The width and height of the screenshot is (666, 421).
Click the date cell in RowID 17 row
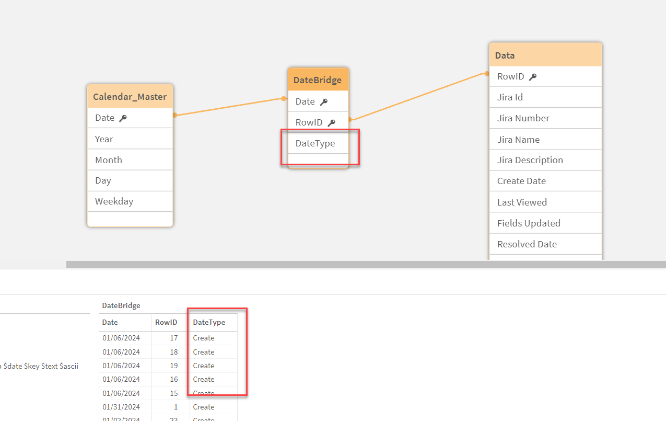click(125, 338)
